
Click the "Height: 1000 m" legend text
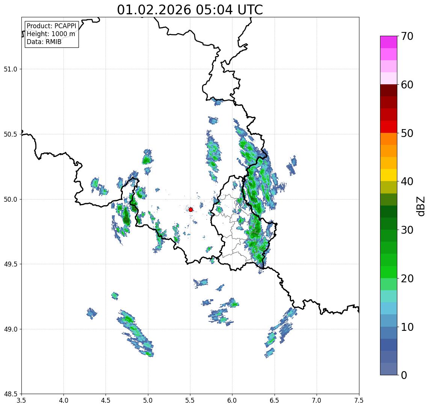click(51, 34)
